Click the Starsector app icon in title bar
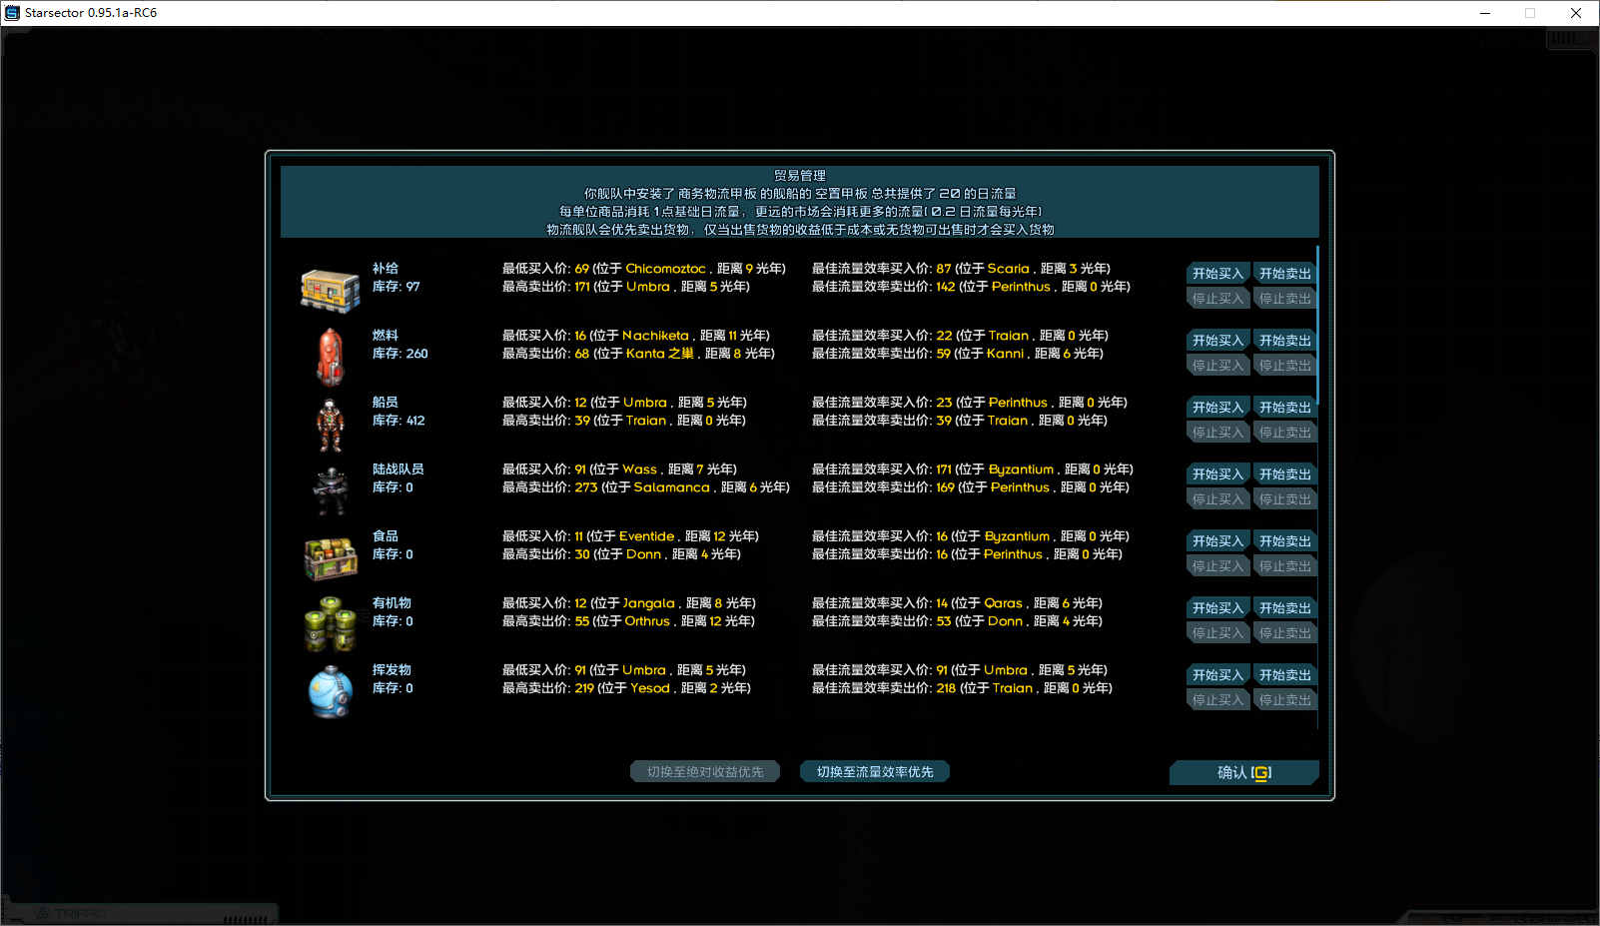Screen dimensions: 1600x926 [12, 13]
